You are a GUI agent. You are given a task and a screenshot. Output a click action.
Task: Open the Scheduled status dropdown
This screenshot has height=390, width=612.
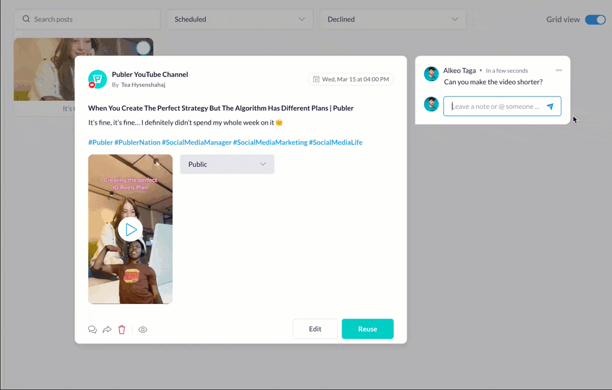coord(240,19)
